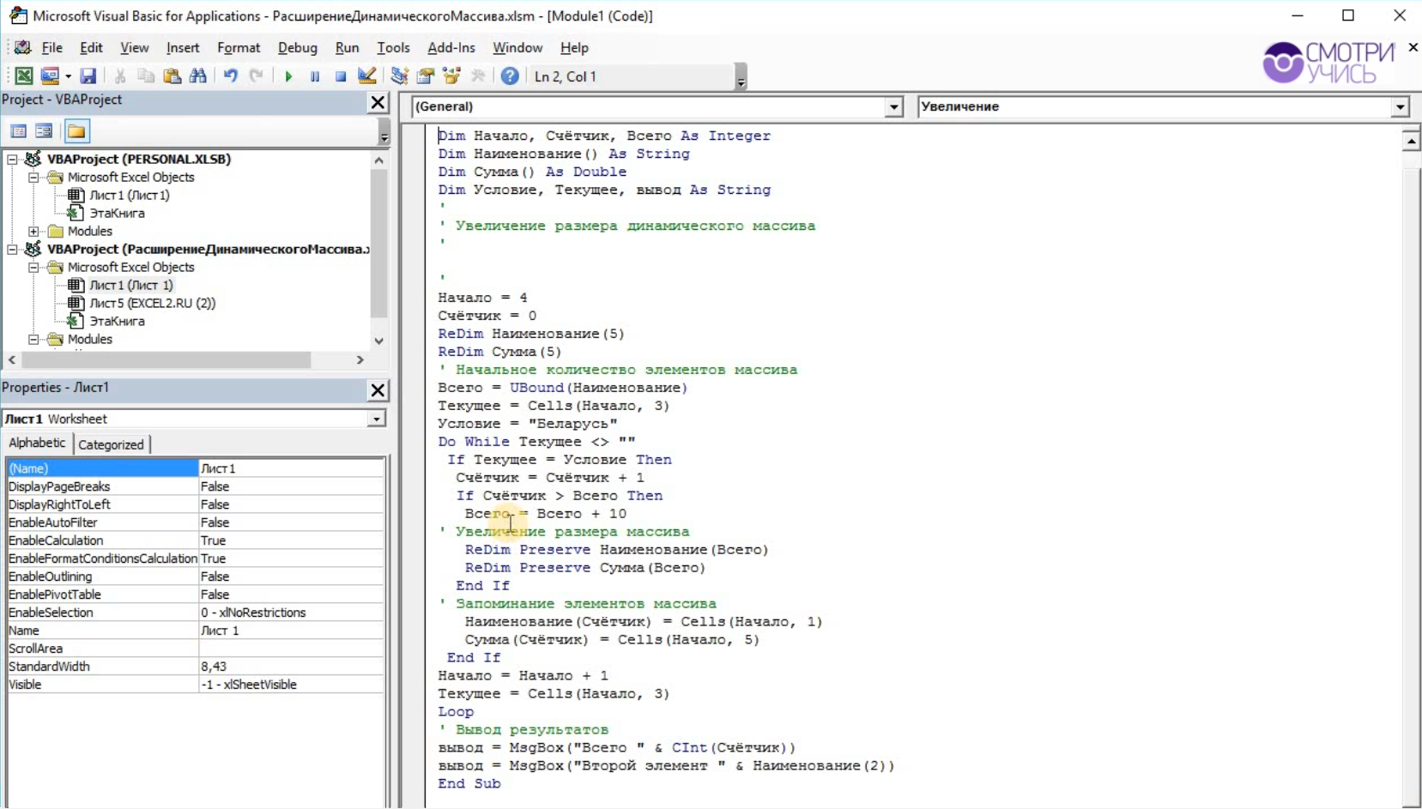This screenshot has width=1422, height=809.
Task: Toggle Design Mode on the toolbar
Action: (366, 76)
